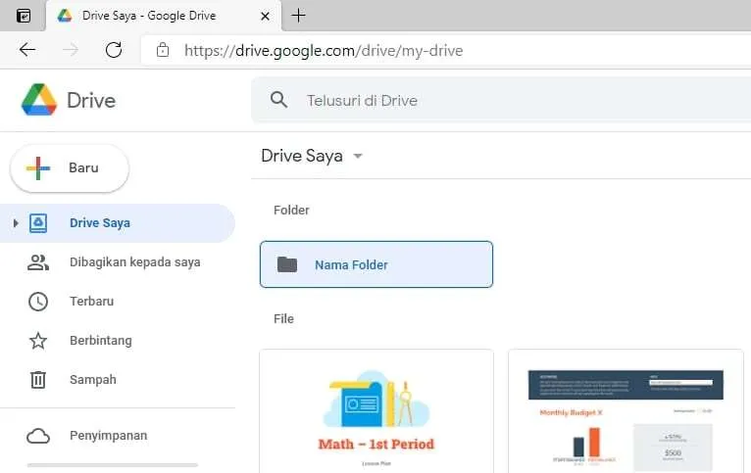Click the Penyimpanan cloud icon

(38, 436)
